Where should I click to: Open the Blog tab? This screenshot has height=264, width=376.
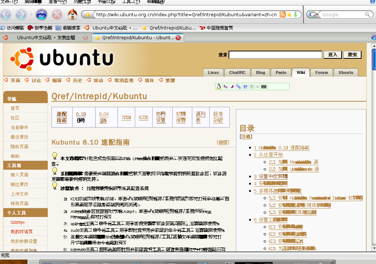[x=260, y=72]
